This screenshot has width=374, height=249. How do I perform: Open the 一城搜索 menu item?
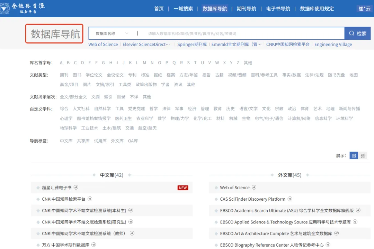(x=183, y=9)
